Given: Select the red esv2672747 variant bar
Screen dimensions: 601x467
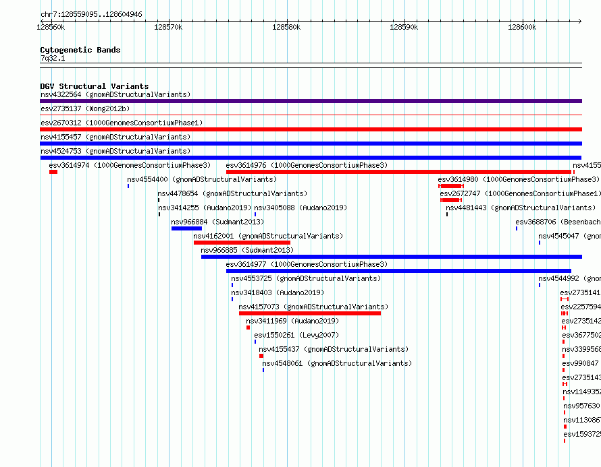Looking at the screenshot, I should (x=451, y=200).
